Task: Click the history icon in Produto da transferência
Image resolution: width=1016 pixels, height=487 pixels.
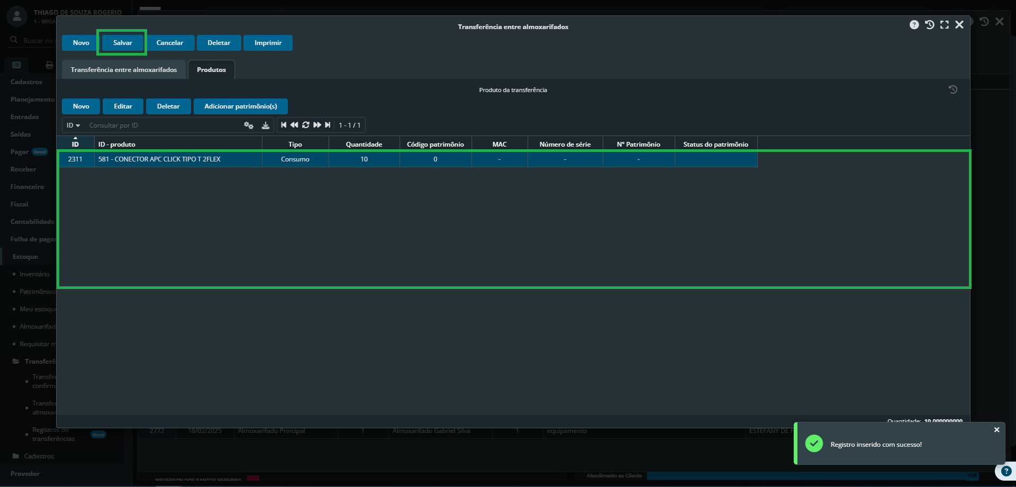Action: [952, 90]
